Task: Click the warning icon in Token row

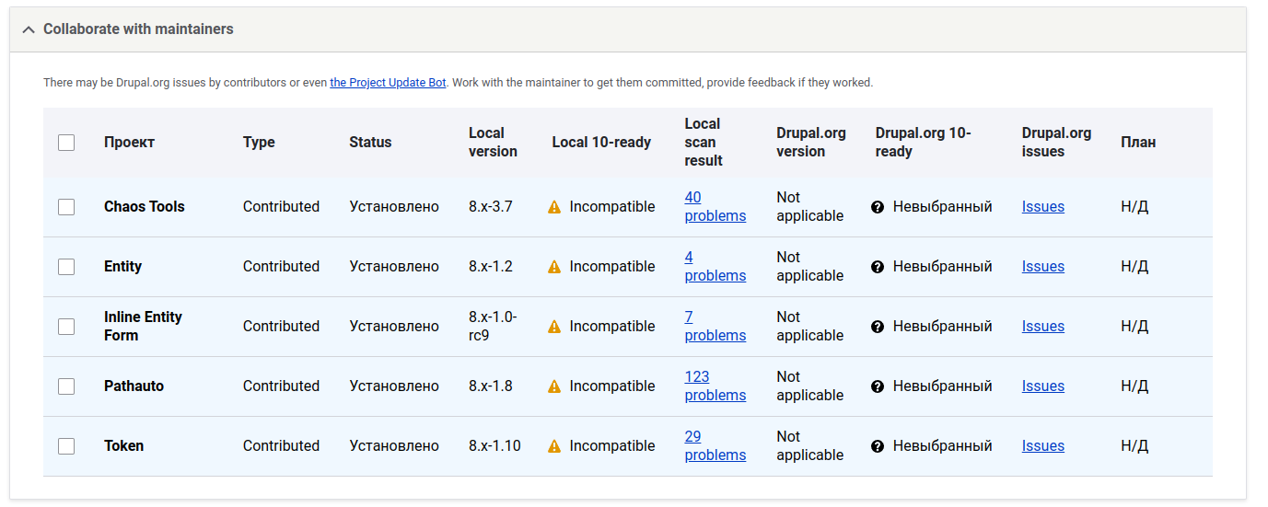Action: click(x=554, y=446)
